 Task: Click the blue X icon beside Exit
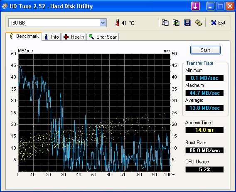coord(214,23)
